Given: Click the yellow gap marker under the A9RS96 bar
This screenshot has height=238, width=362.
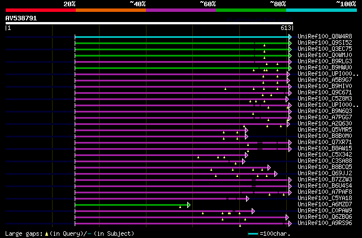Looking at the screenshot, I should (240, 226).
